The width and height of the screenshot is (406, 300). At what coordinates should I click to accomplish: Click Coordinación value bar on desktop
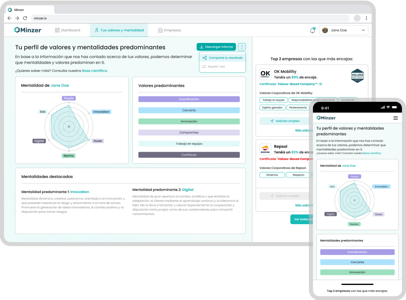pos(189,99)
